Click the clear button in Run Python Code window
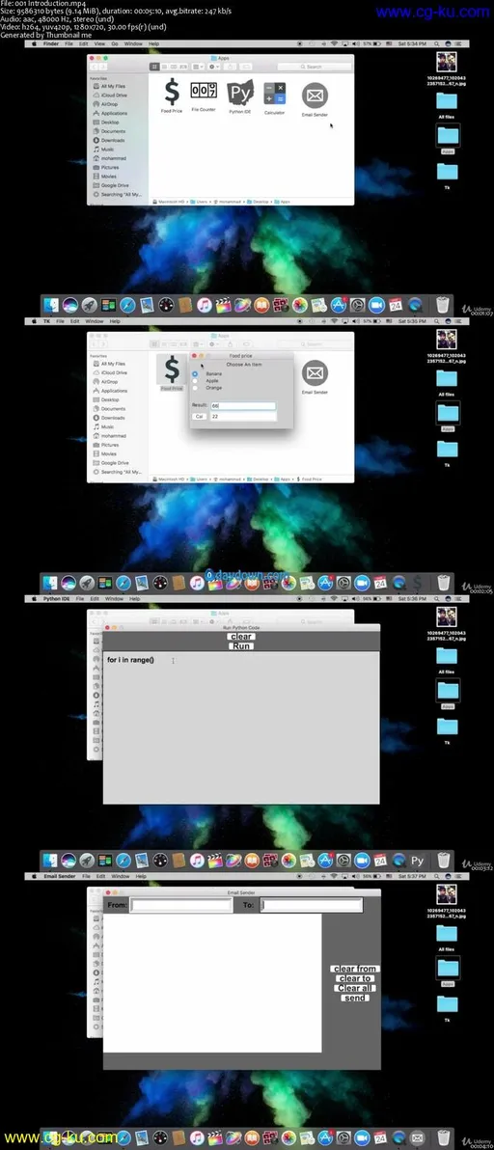 241,637
